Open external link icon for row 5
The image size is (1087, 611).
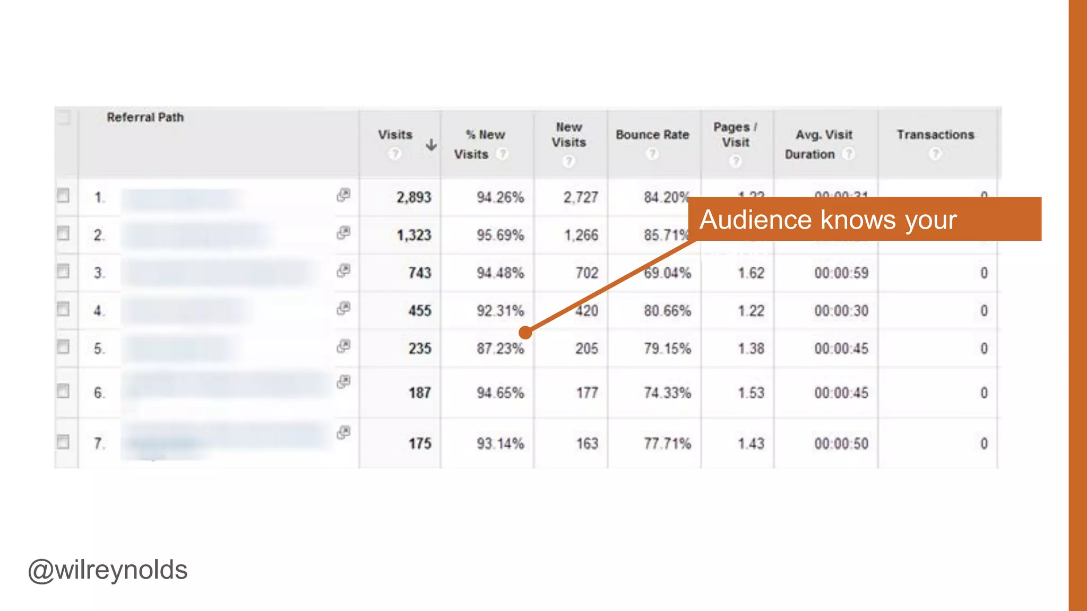[x=343, y=347]
